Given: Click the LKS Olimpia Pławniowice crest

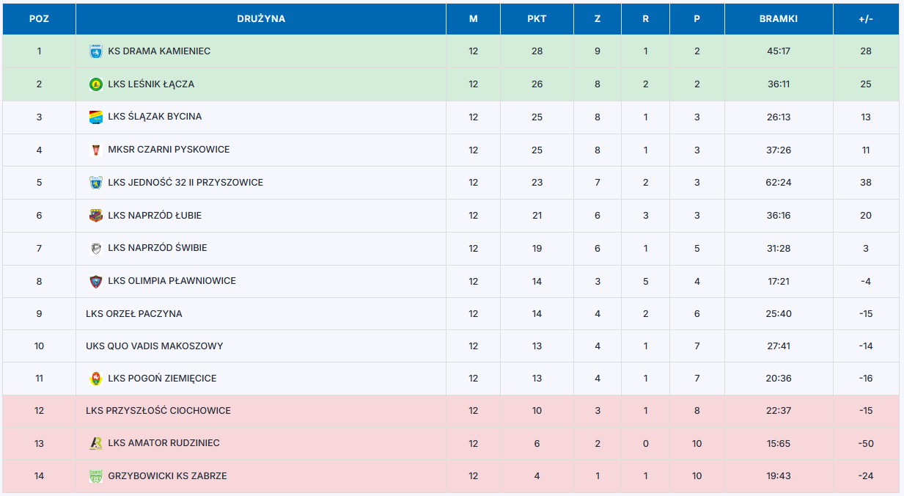Looking at the screenshot, I should [95, 281].
